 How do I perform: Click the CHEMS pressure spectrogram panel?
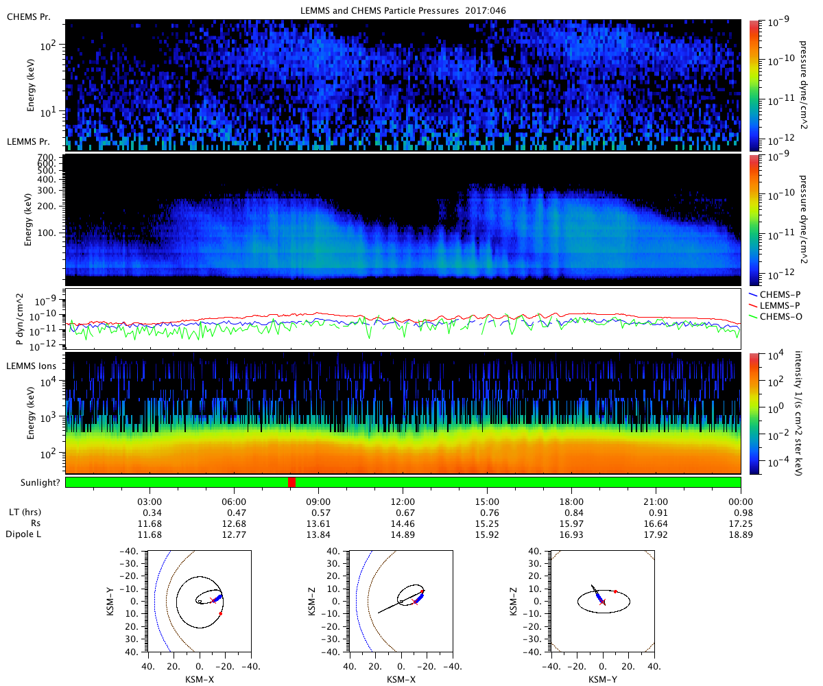403,85
